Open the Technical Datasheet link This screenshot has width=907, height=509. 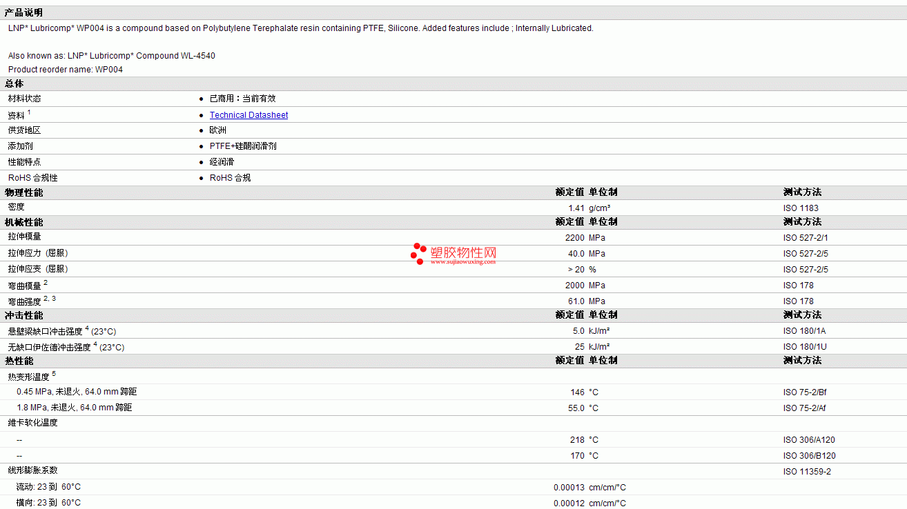pyautogui.click(x=248, y=115)
